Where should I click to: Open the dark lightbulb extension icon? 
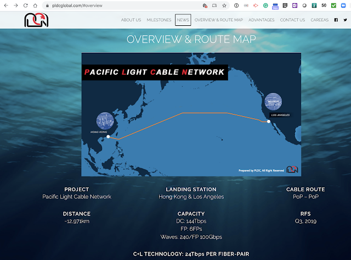coord(285,5)
